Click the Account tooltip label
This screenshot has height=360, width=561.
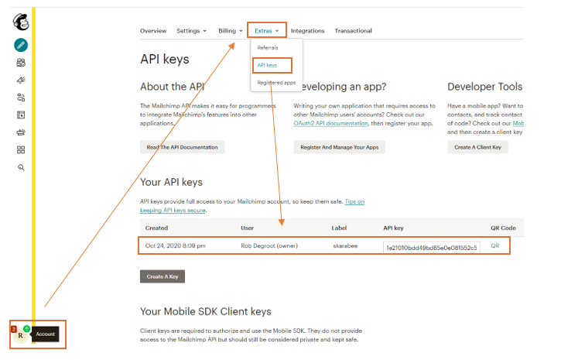[46, 334]
